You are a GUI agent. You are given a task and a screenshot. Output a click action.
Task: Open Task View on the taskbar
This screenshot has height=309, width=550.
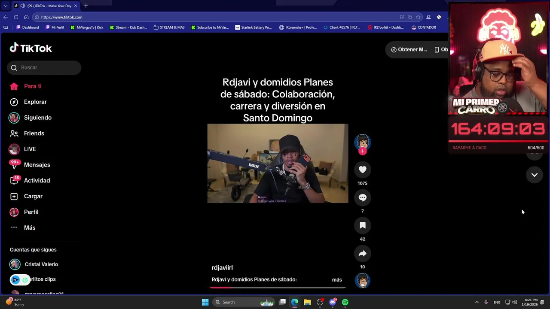(282, 302)
